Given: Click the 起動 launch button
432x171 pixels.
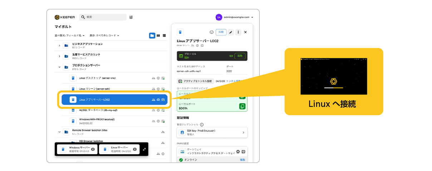Looking at the screenshot, I should pos(240,56).
